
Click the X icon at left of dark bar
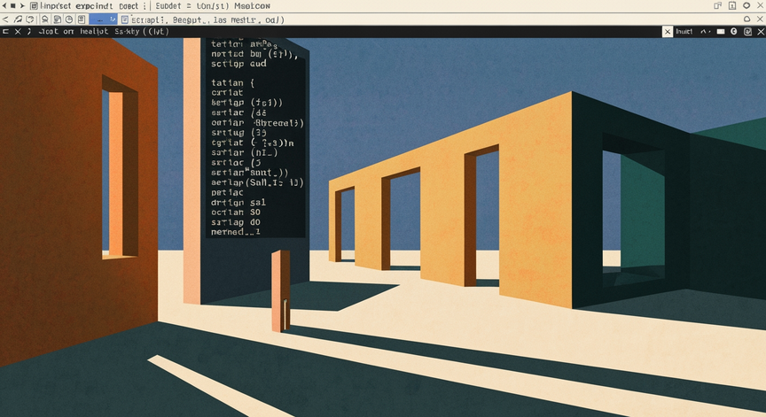(x=18, y=31)
